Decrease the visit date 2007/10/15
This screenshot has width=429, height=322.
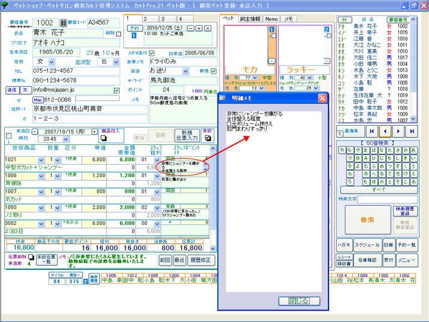tap(35, 132)
